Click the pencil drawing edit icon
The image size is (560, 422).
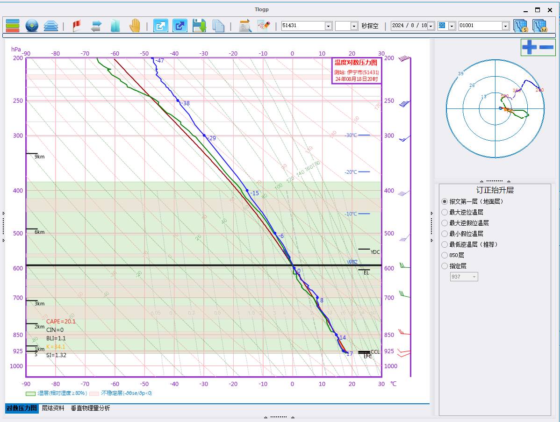coord(264,26)
